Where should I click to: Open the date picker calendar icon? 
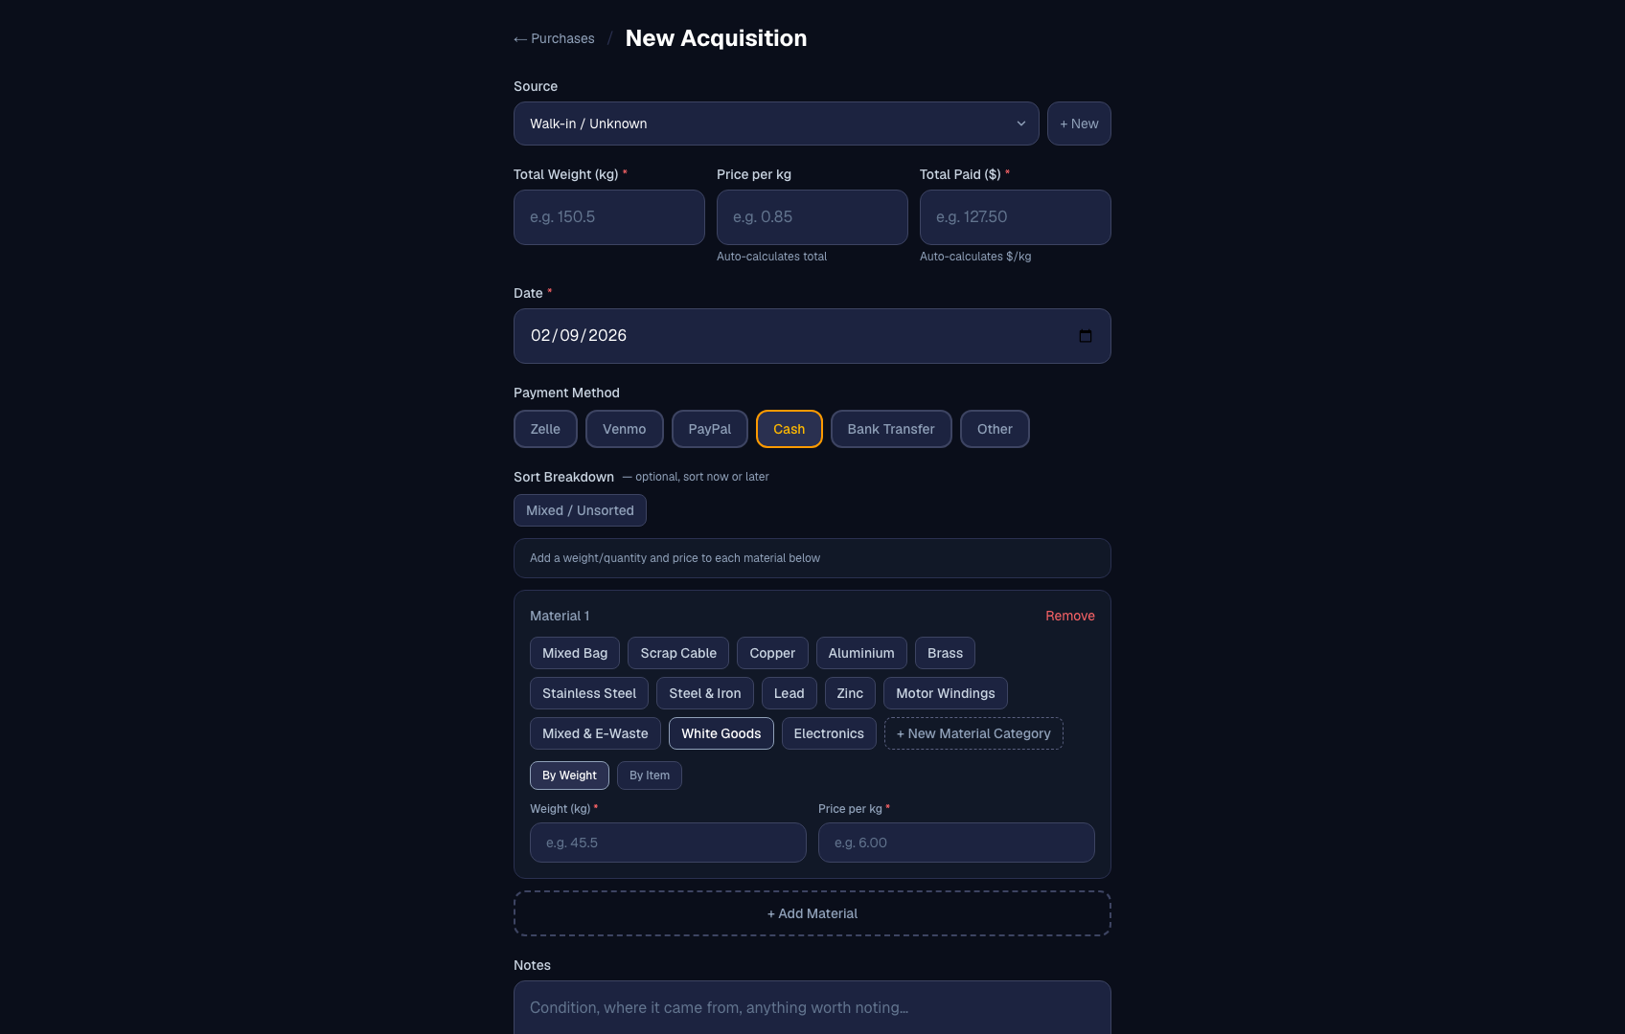point(1085,336)
